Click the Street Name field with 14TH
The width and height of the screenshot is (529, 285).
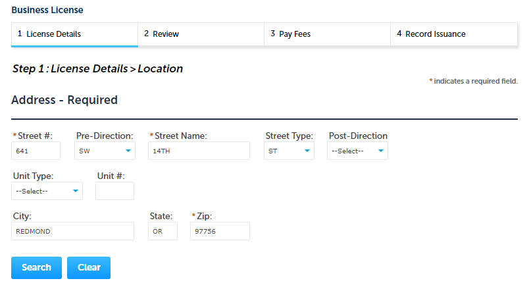tap(199, 151)
